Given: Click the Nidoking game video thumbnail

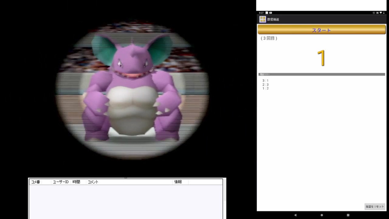Looking at the screenshot, I should [132, 89].
